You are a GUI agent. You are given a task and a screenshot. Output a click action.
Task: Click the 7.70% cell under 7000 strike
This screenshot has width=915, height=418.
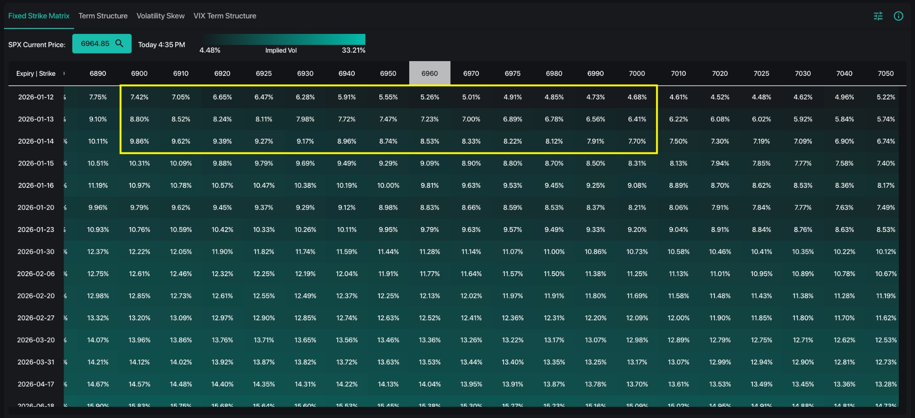637,141
